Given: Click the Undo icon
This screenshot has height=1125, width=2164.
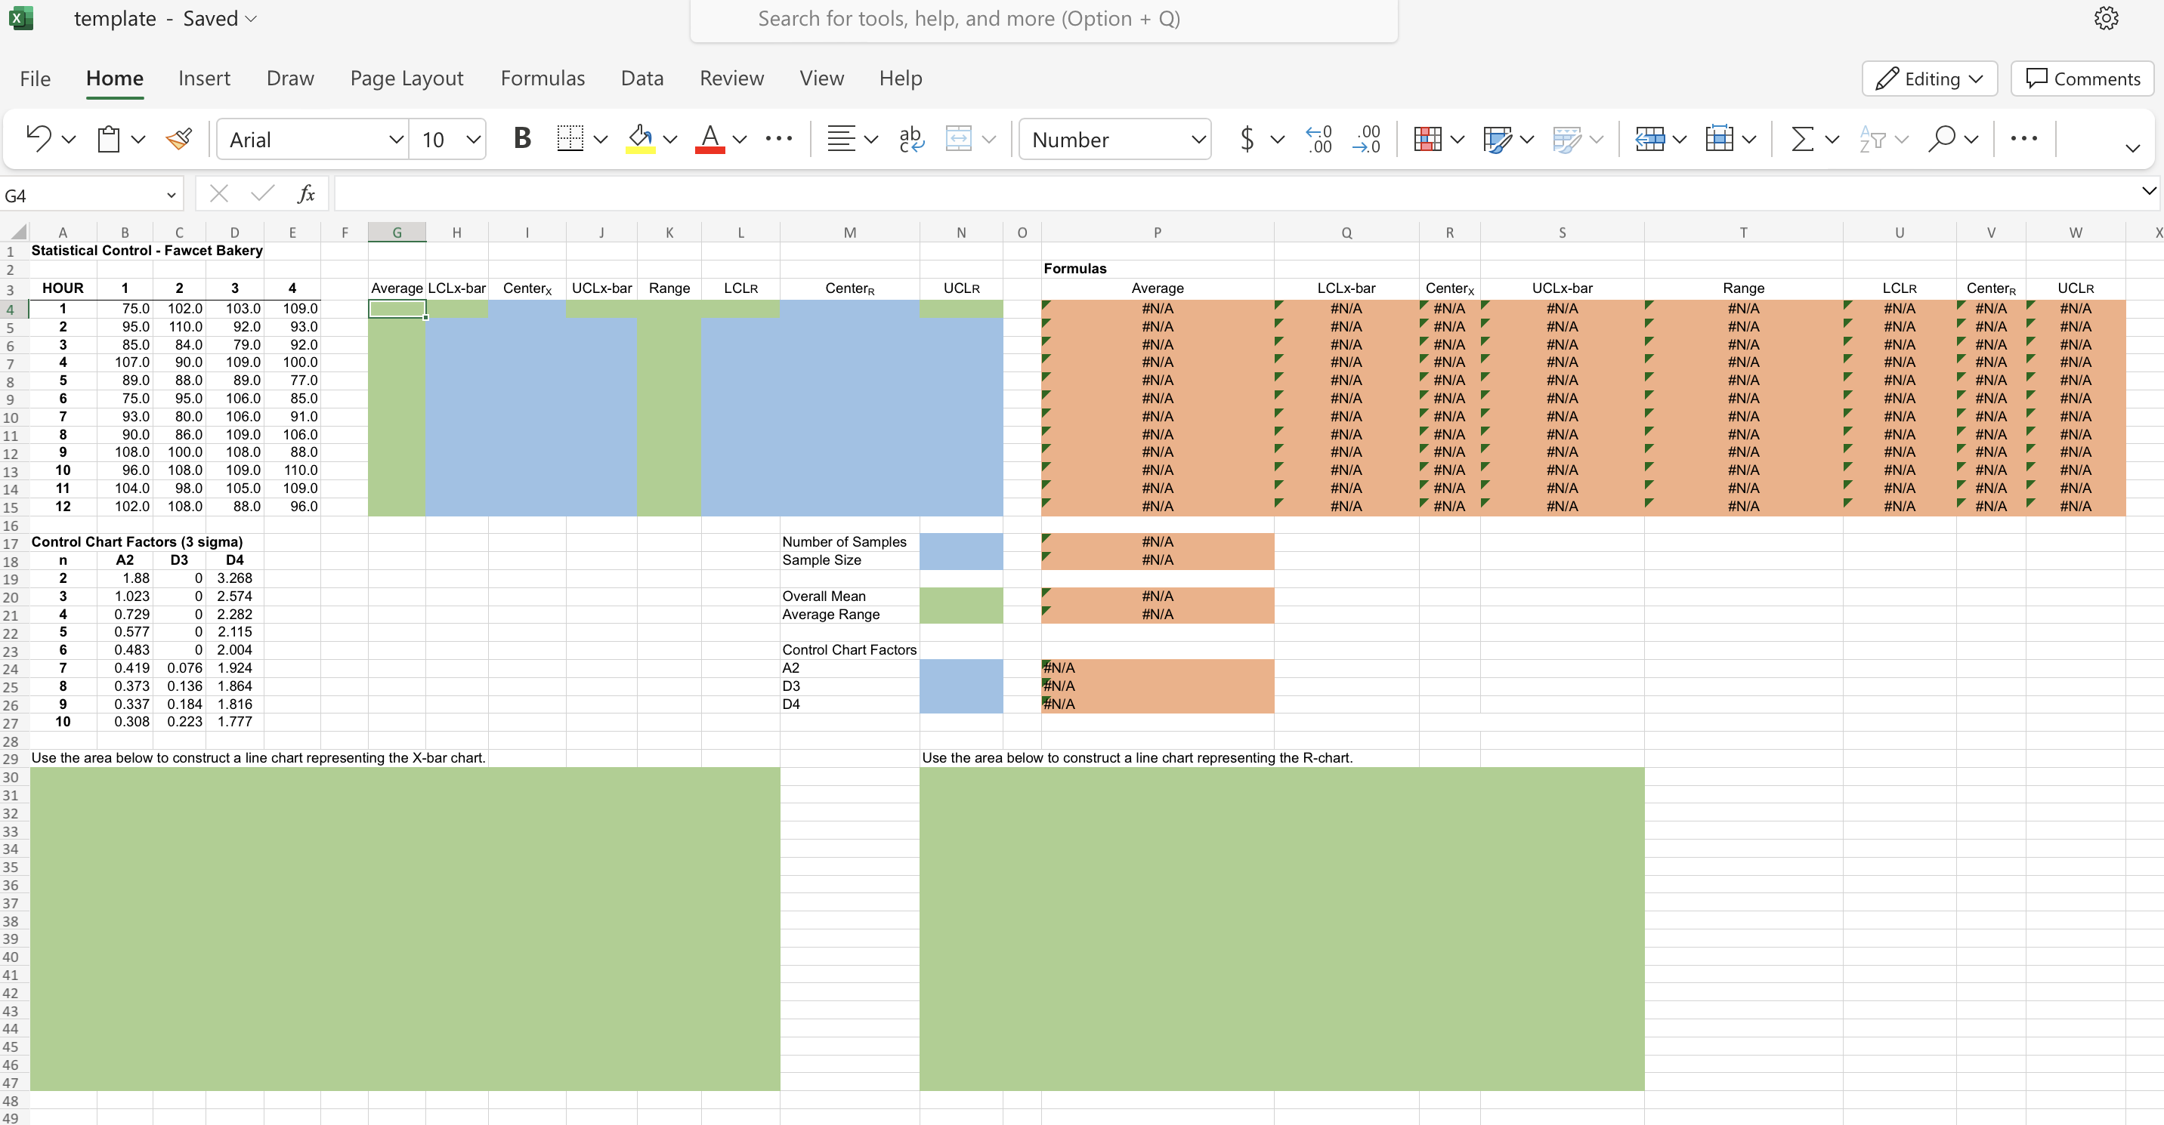Looking at the screenshot, I should tap(39, 138).
